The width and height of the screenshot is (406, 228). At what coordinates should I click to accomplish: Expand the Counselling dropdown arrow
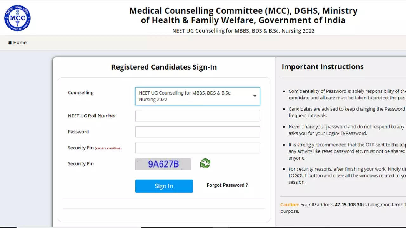(x=255, y=96)
